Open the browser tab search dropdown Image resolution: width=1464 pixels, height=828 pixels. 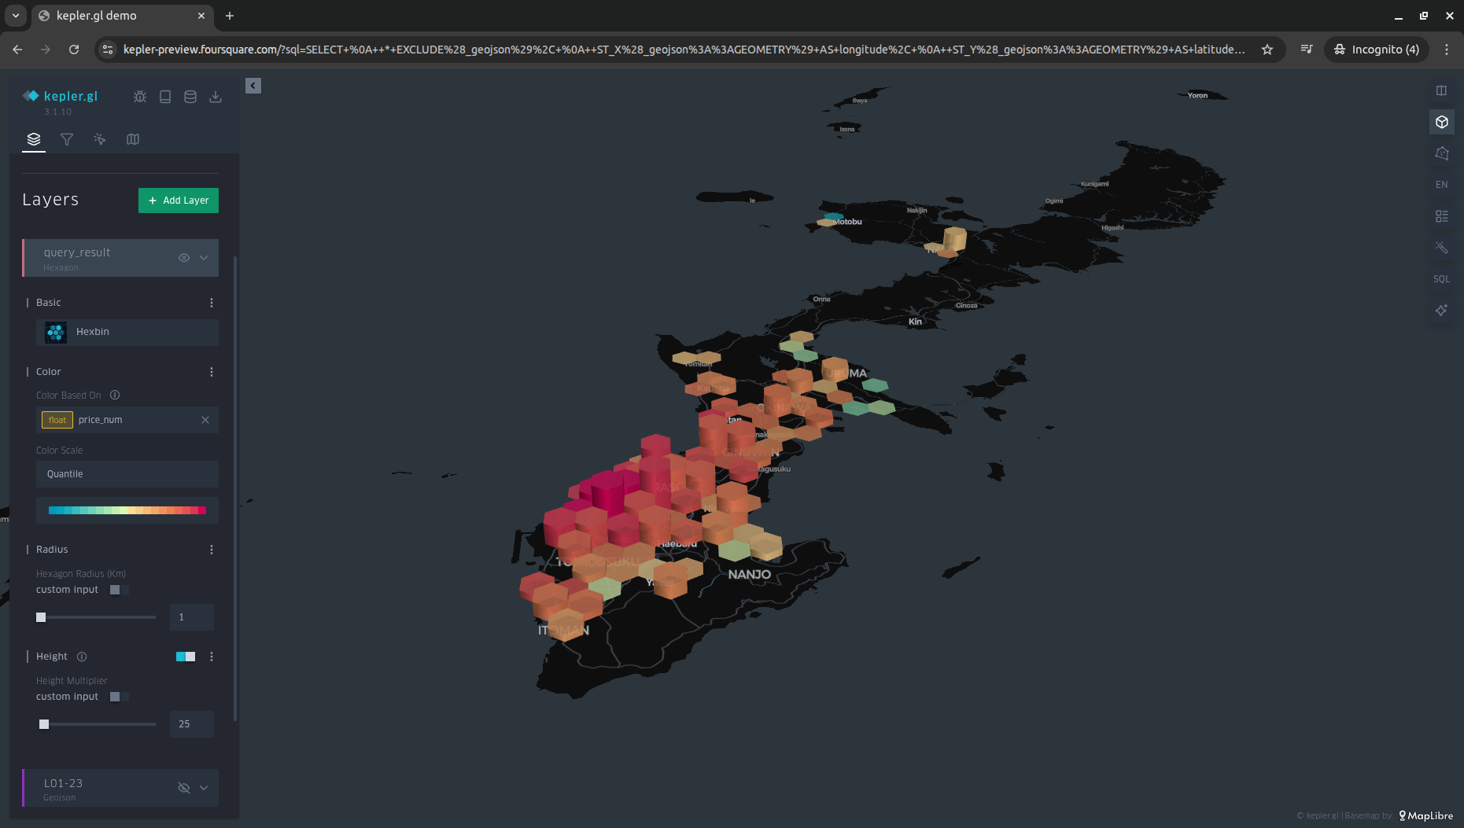pos(16,16)
